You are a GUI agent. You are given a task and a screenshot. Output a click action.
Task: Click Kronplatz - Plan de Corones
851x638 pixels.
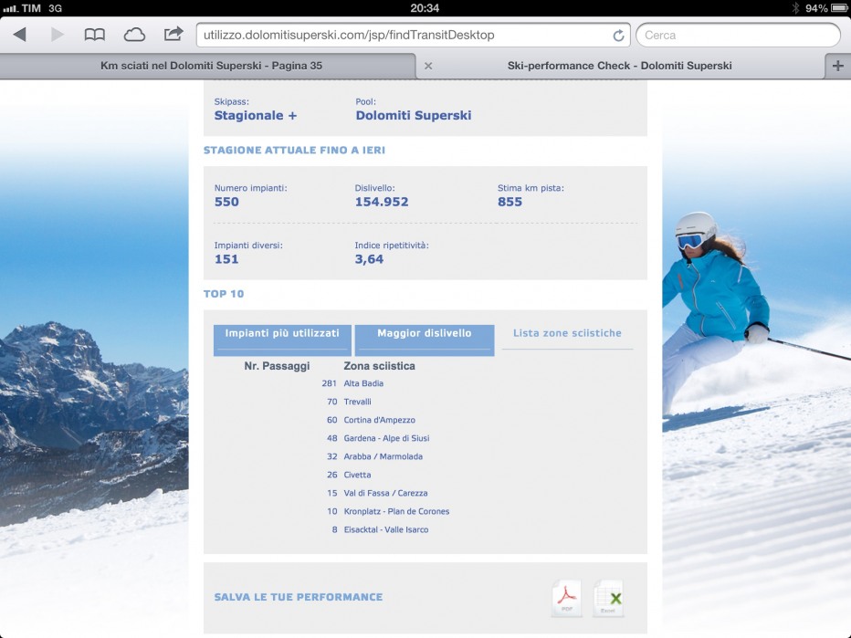coord(396,512)
